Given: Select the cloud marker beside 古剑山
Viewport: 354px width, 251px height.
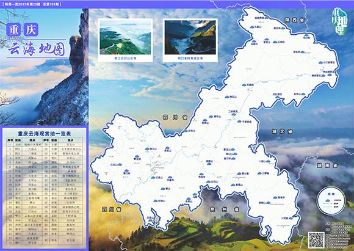Looking at the screenshot, I should click(155, 201).
